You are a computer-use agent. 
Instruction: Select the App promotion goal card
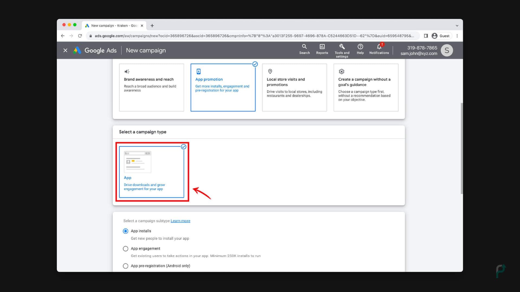223,87
